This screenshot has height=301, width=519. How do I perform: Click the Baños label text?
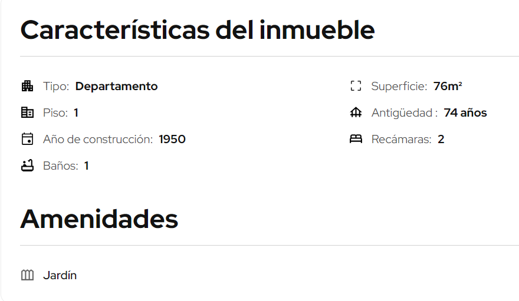tap(61, 166)
